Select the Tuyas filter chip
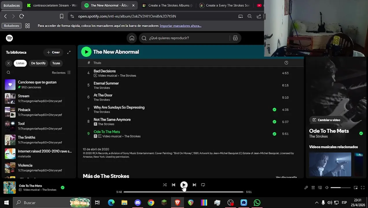 pos(56,63)
